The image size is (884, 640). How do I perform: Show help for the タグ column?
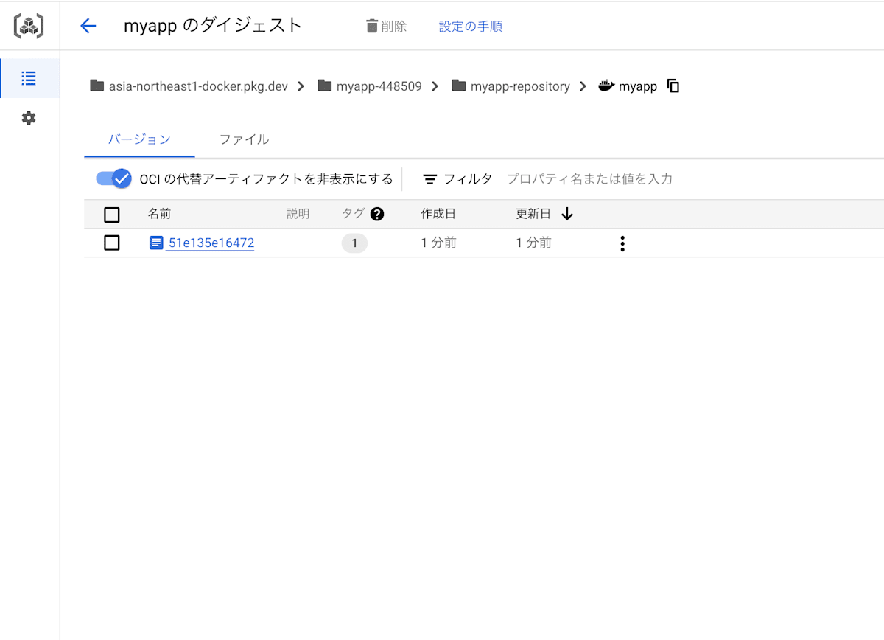click(x=377, y=214)
